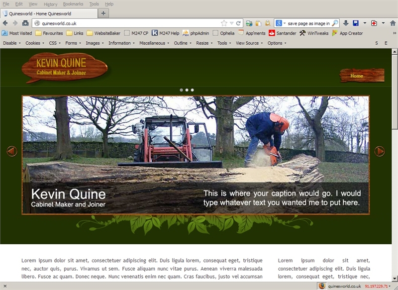Select the third slideshow dot indicator
This screenshot has height=290, width=398.
[193, 90]
